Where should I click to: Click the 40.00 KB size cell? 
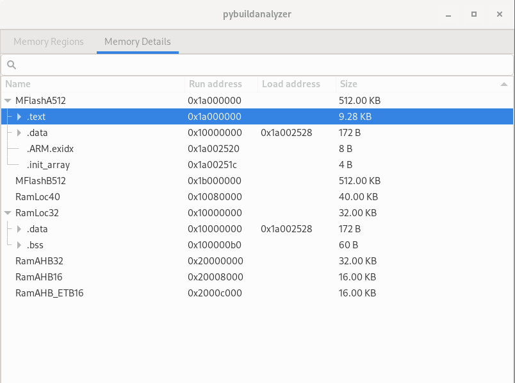358,197
